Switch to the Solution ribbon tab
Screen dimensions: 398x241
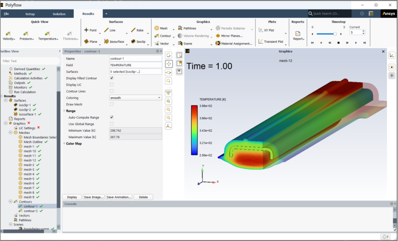click(59, 14)
